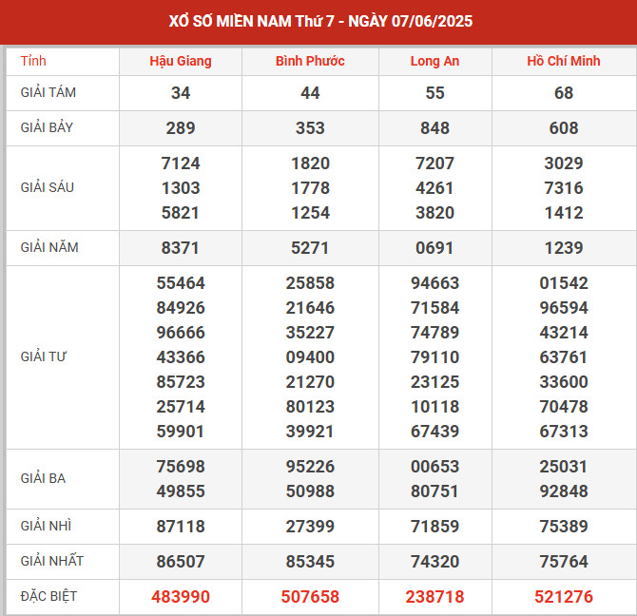Click first prize number 74320

point(434,562)
